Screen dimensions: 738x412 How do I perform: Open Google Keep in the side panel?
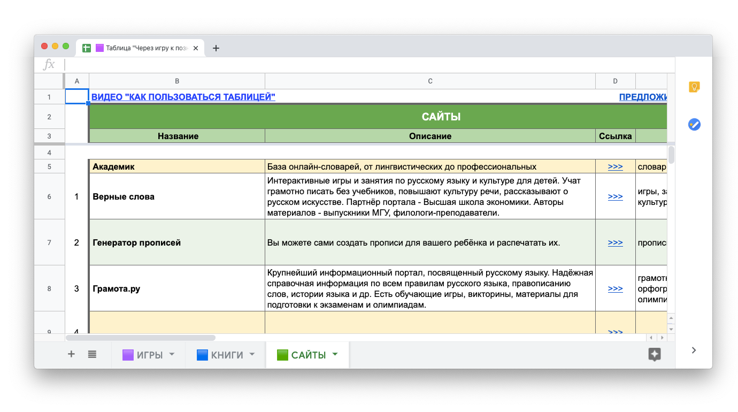pyautogui.click(x=694, y=87)
